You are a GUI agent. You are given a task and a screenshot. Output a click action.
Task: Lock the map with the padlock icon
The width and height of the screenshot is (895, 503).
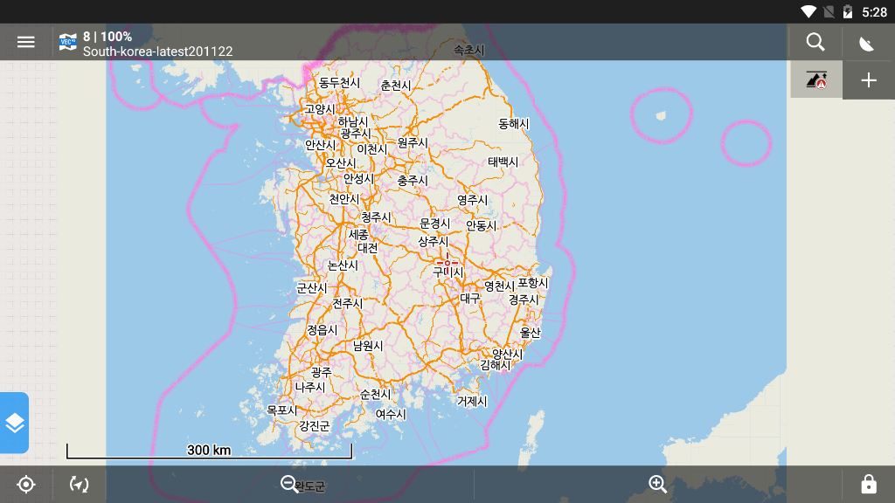tap(870, 484)
